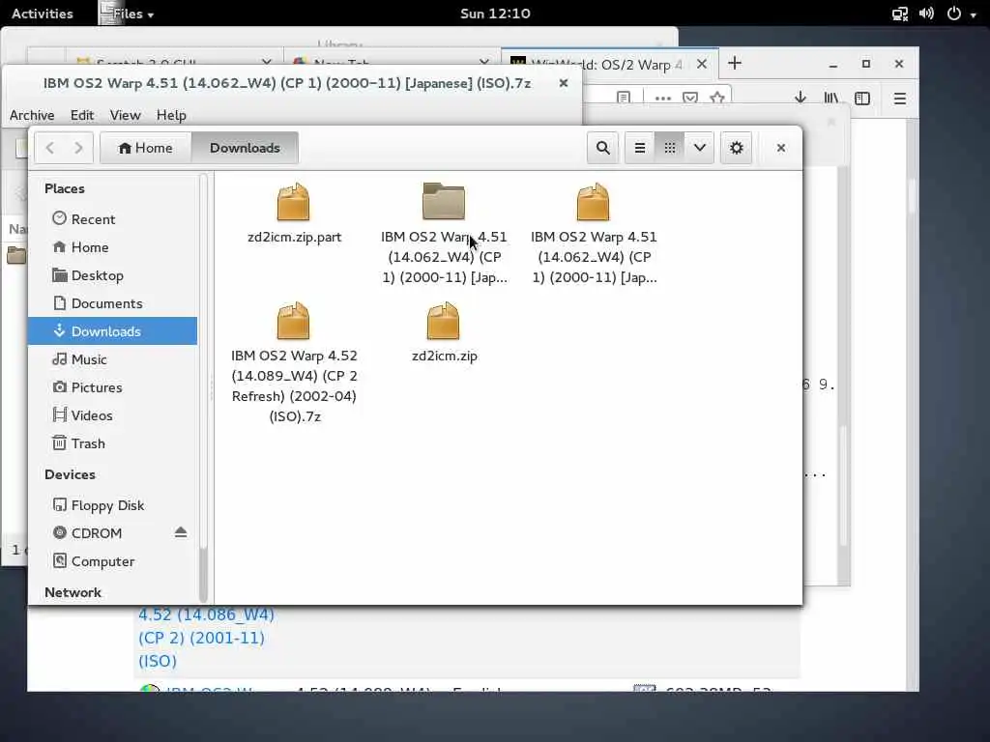Click the Home path bar button
This screenshot has width=990, height=742.
tap(146, 148)
